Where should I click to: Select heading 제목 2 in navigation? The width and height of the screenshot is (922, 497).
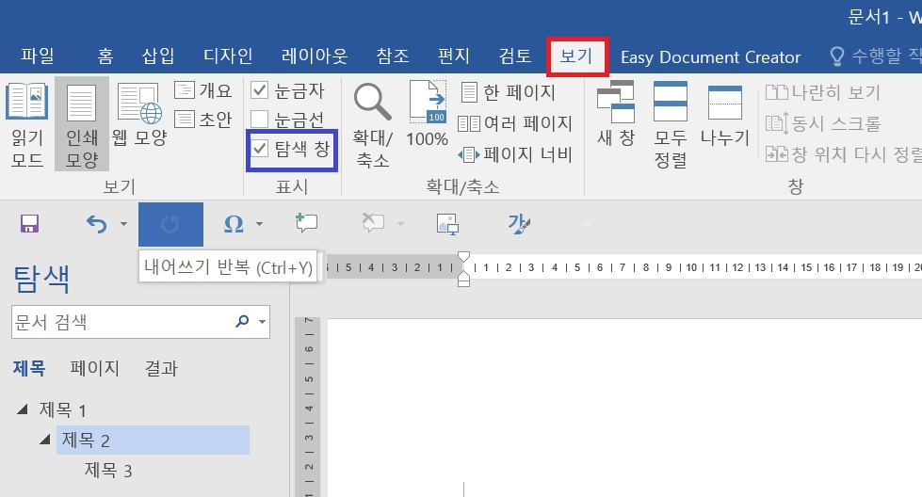(153, 440)
